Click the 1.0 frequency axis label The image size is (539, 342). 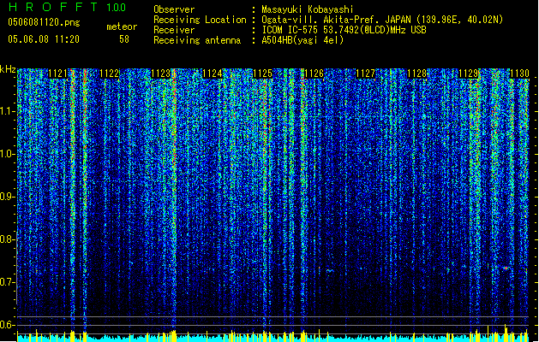(x=8, y=154)
